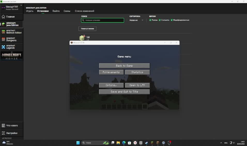Click Open to LAN button
Screen dimensions: 247x146
[x=137, y=85]
